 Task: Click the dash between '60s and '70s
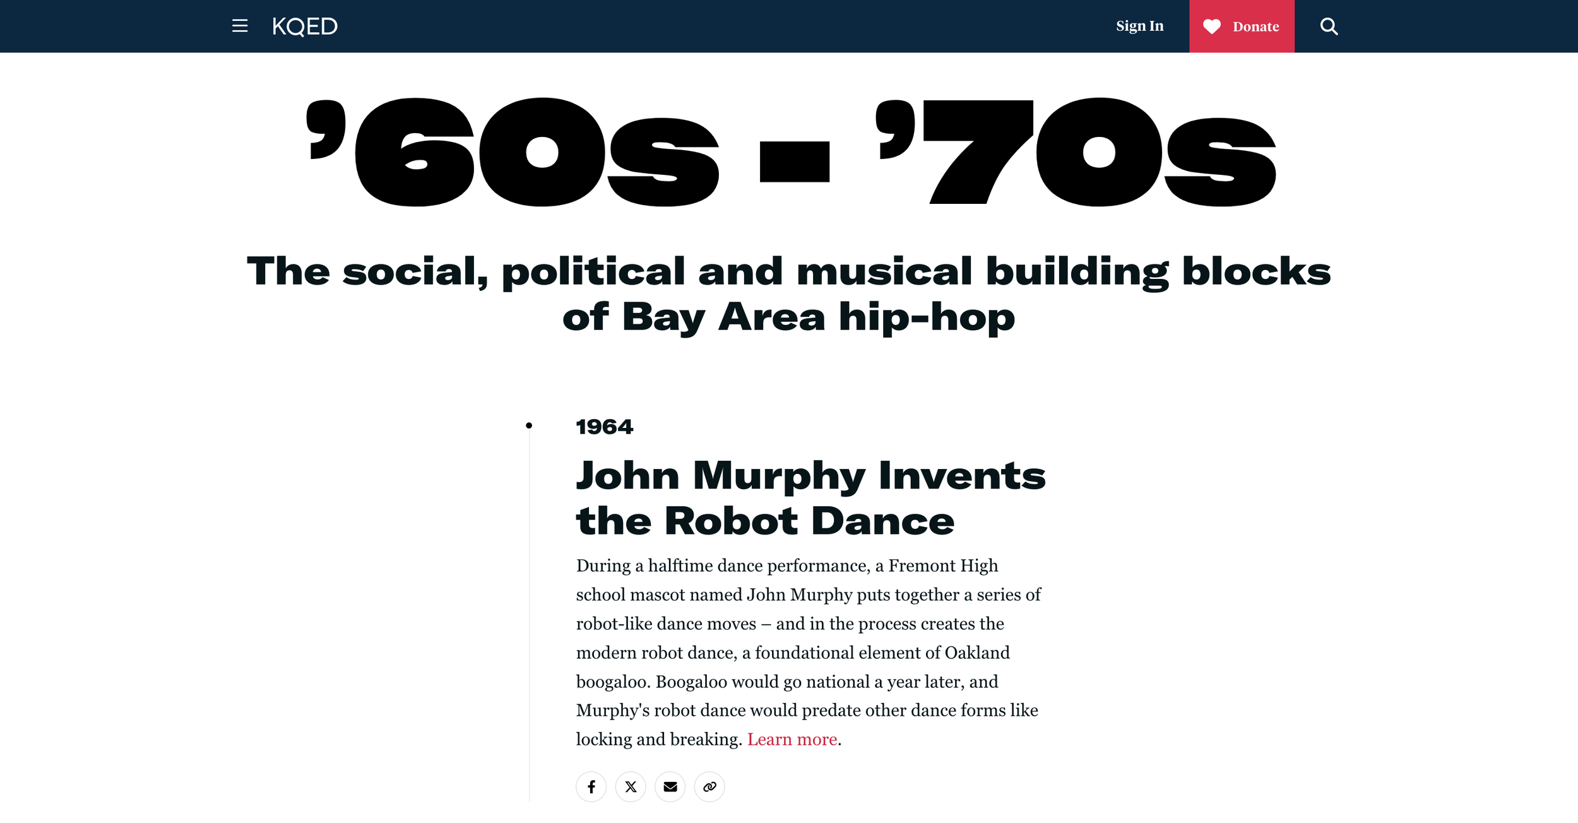click(x=794, y=162)
